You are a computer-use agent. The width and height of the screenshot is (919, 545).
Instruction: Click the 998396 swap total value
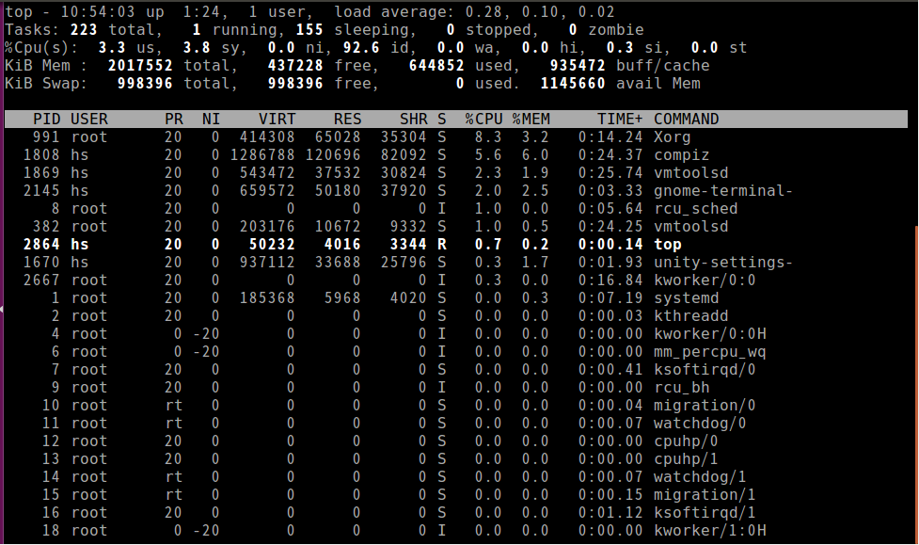click(146, 84)
